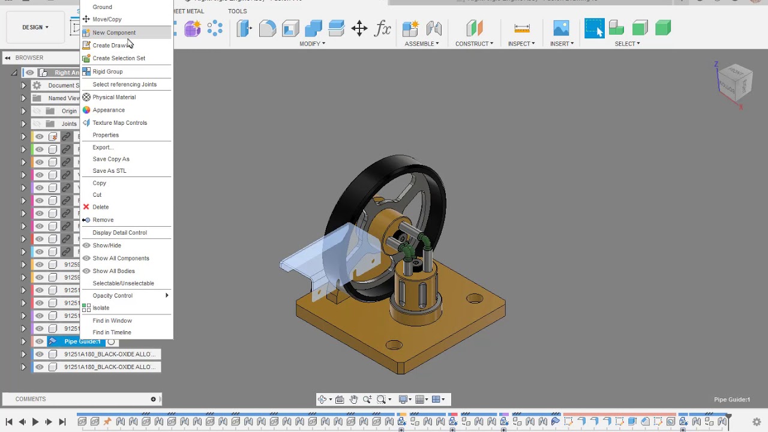Image resolution: width=768 pixels, height=432 pixels.
Task: Choose Delete from context menu
Action: (x=127, y=207)
